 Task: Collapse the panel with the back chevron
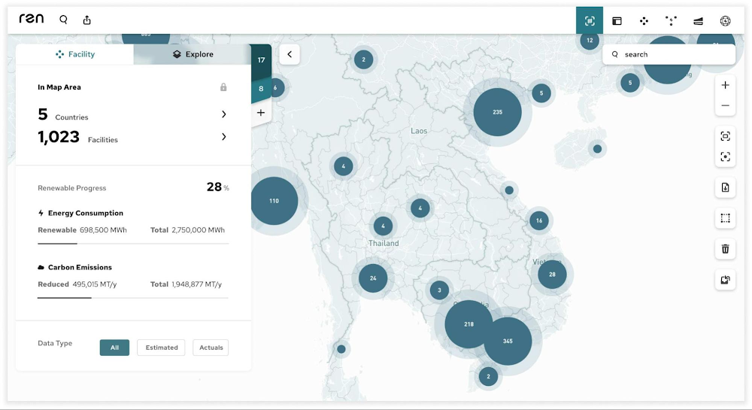pyautogui.click(x=290, y=54)
